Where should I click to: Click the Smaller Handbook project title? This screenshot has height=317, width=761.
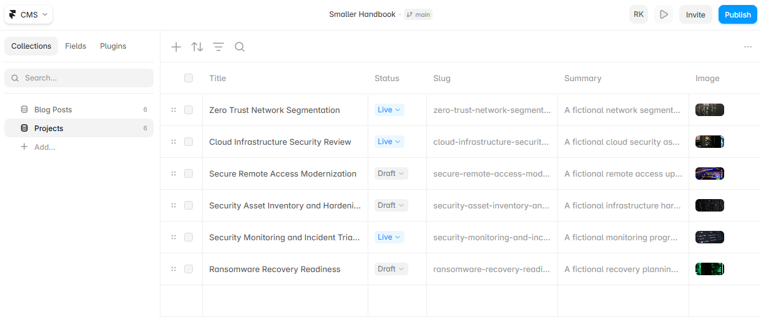pyautogui.click(x=362, y=14)
